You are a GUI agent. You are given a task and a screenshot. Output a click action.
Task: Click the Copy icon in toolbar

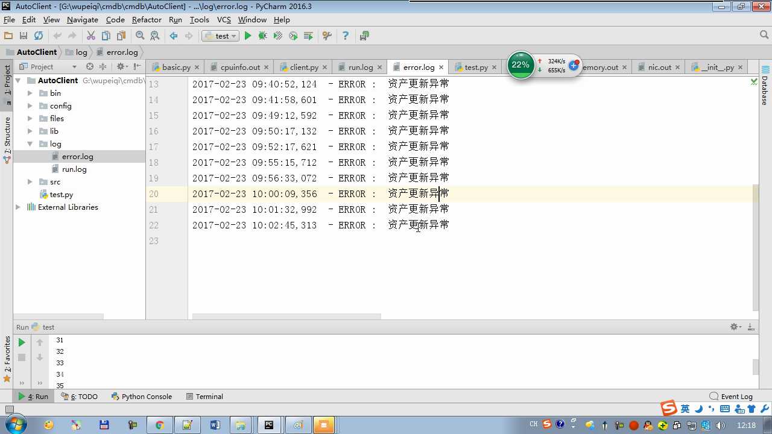pyautogui.click(x=106, y=36)
